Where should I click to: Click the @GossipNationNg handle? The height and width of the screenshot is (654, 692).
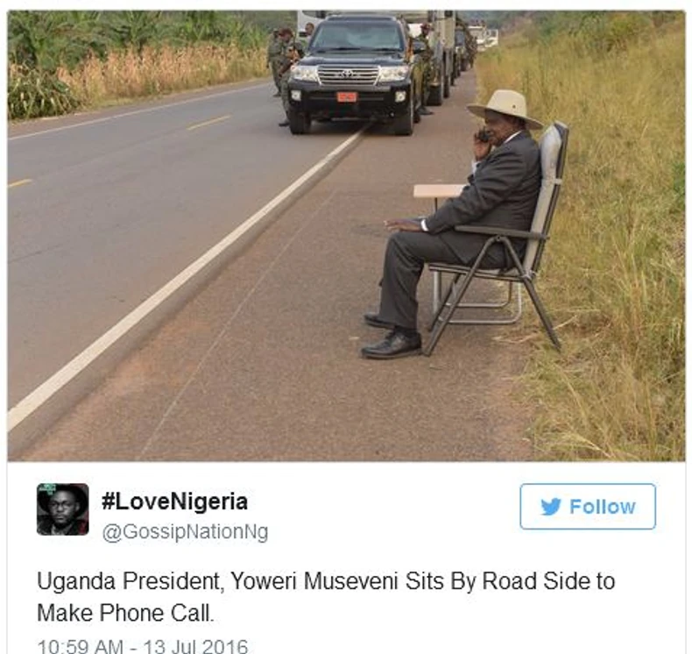click(185, 531)
